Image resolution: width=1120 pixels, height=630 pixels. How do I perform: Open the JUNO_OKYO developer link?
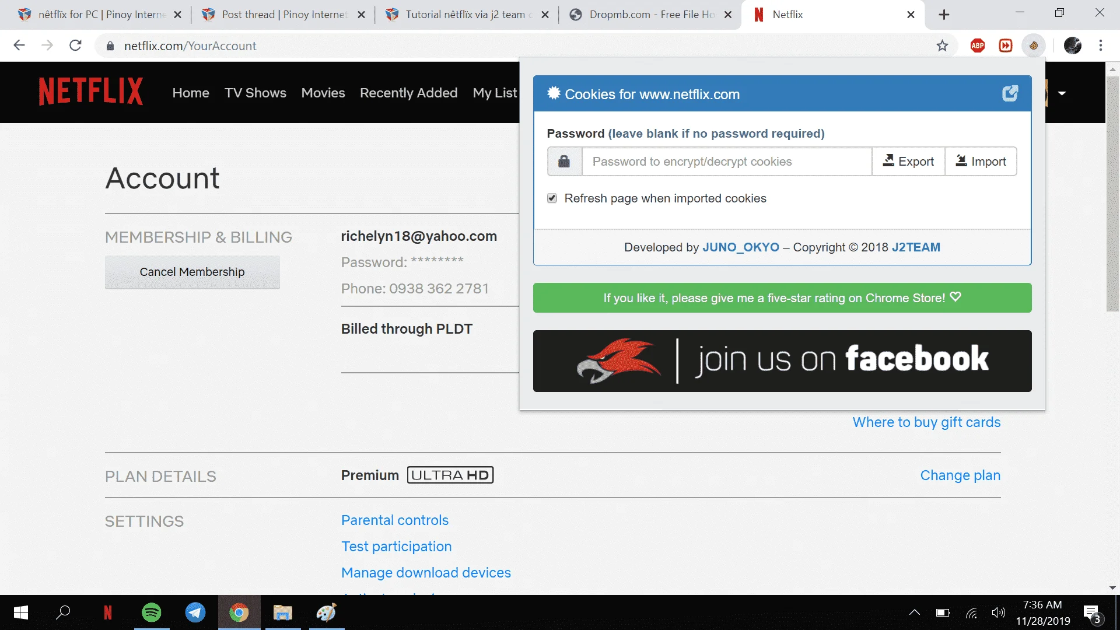pyautogui.click(x=740, y=247)
